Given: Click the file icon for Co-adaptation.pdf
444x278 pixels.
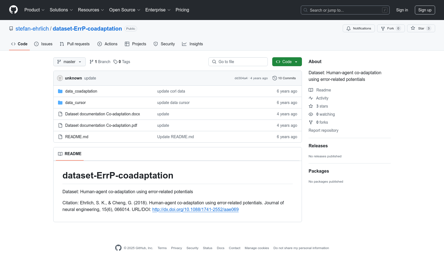Looking at the screenshot, I should click(x=60, y=125).
